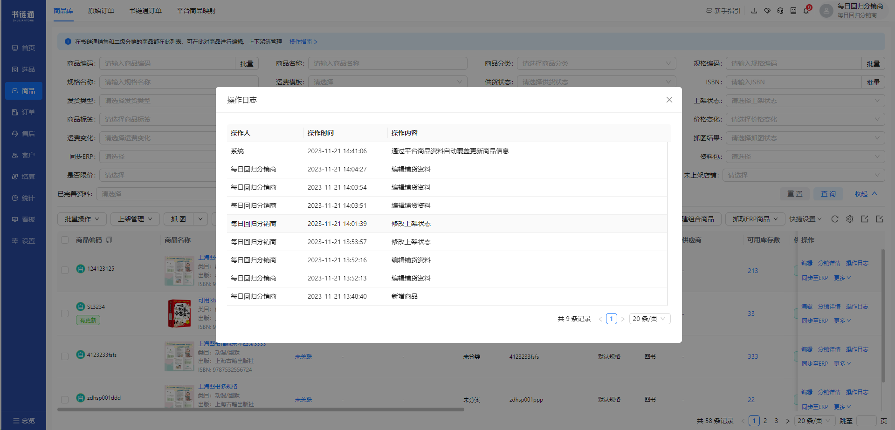This screenshot has width=895, height=430.
Task: Click the 重置 button
Action: 795,194
